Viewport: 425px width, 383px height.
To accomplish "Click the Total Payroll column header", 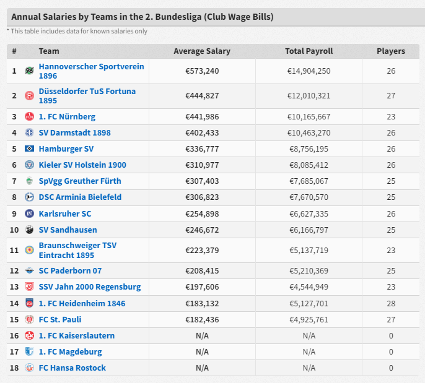I will tap(309, 51).
